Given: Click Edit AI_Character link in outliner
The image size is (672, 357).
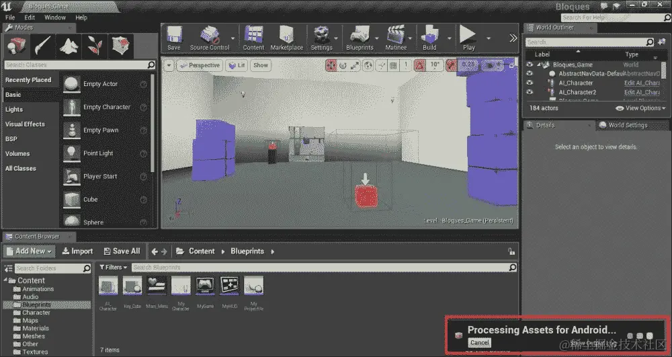Looking at the screenshot, I should (642, 83).
